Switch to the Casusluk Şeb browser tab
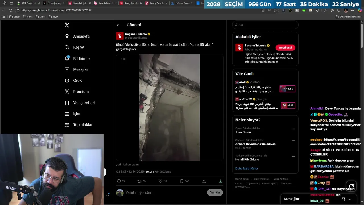The width and height of the screenshot is (364, 205). pyautogui.click(x=79, y=3)
